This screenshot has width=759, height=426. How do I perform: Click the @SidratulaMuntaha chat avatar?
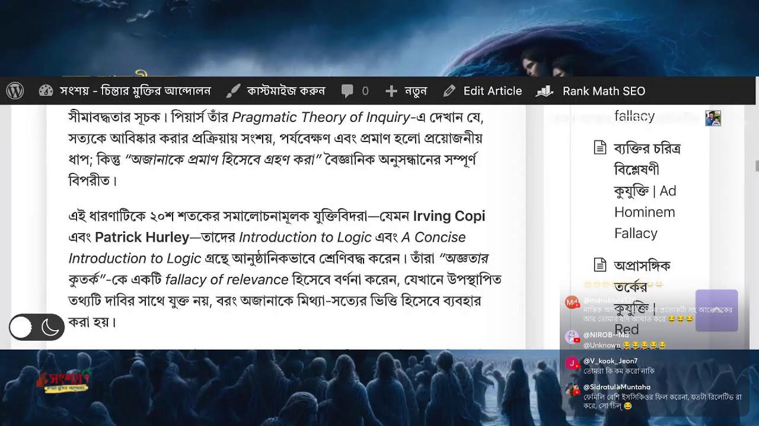(x=572, y=390)
